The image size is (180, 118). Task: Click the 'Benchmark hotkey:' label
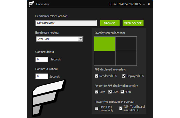click(47, 33)
